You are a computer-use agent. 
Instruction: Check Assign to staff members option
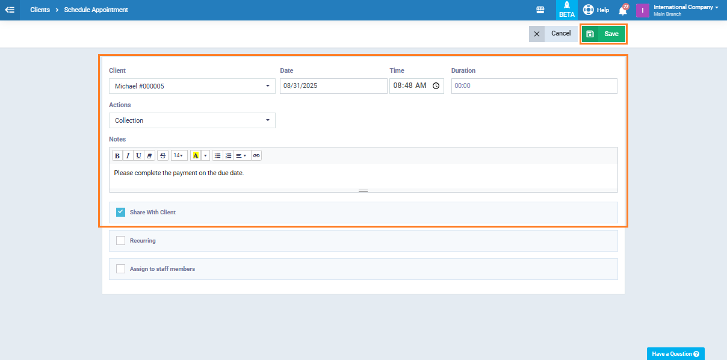point(120,268)
